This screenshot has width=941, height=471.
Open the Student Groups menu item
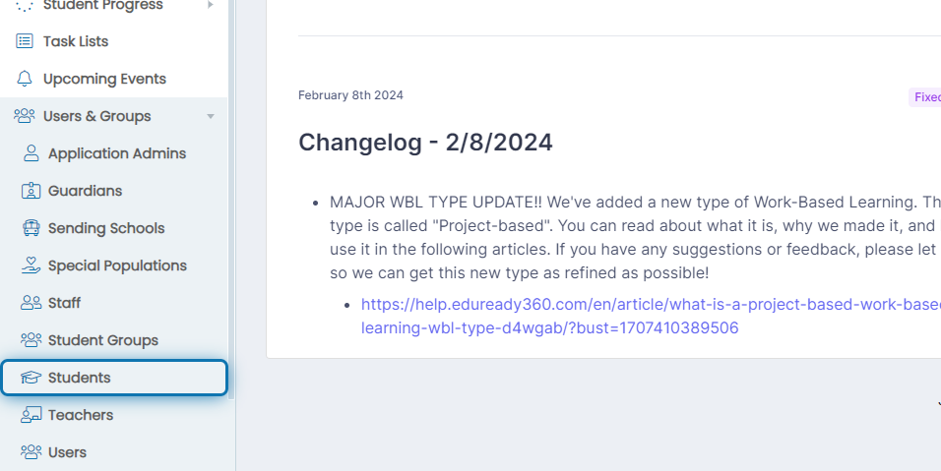coord(114,340)
